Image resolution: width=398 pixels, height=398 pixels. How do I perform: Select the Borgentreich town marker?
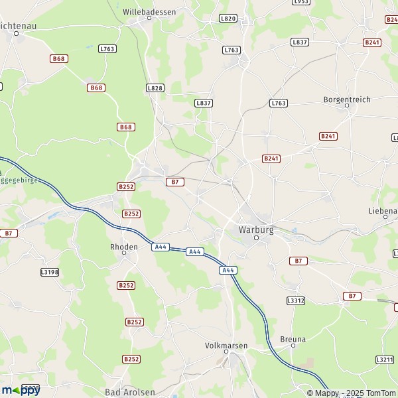point(347,105)
